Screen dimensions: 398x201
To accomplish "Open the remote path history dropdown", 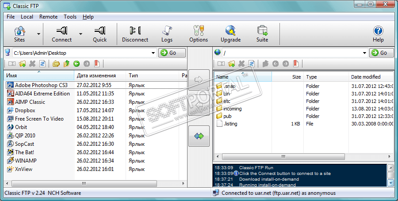I will 364,53.
